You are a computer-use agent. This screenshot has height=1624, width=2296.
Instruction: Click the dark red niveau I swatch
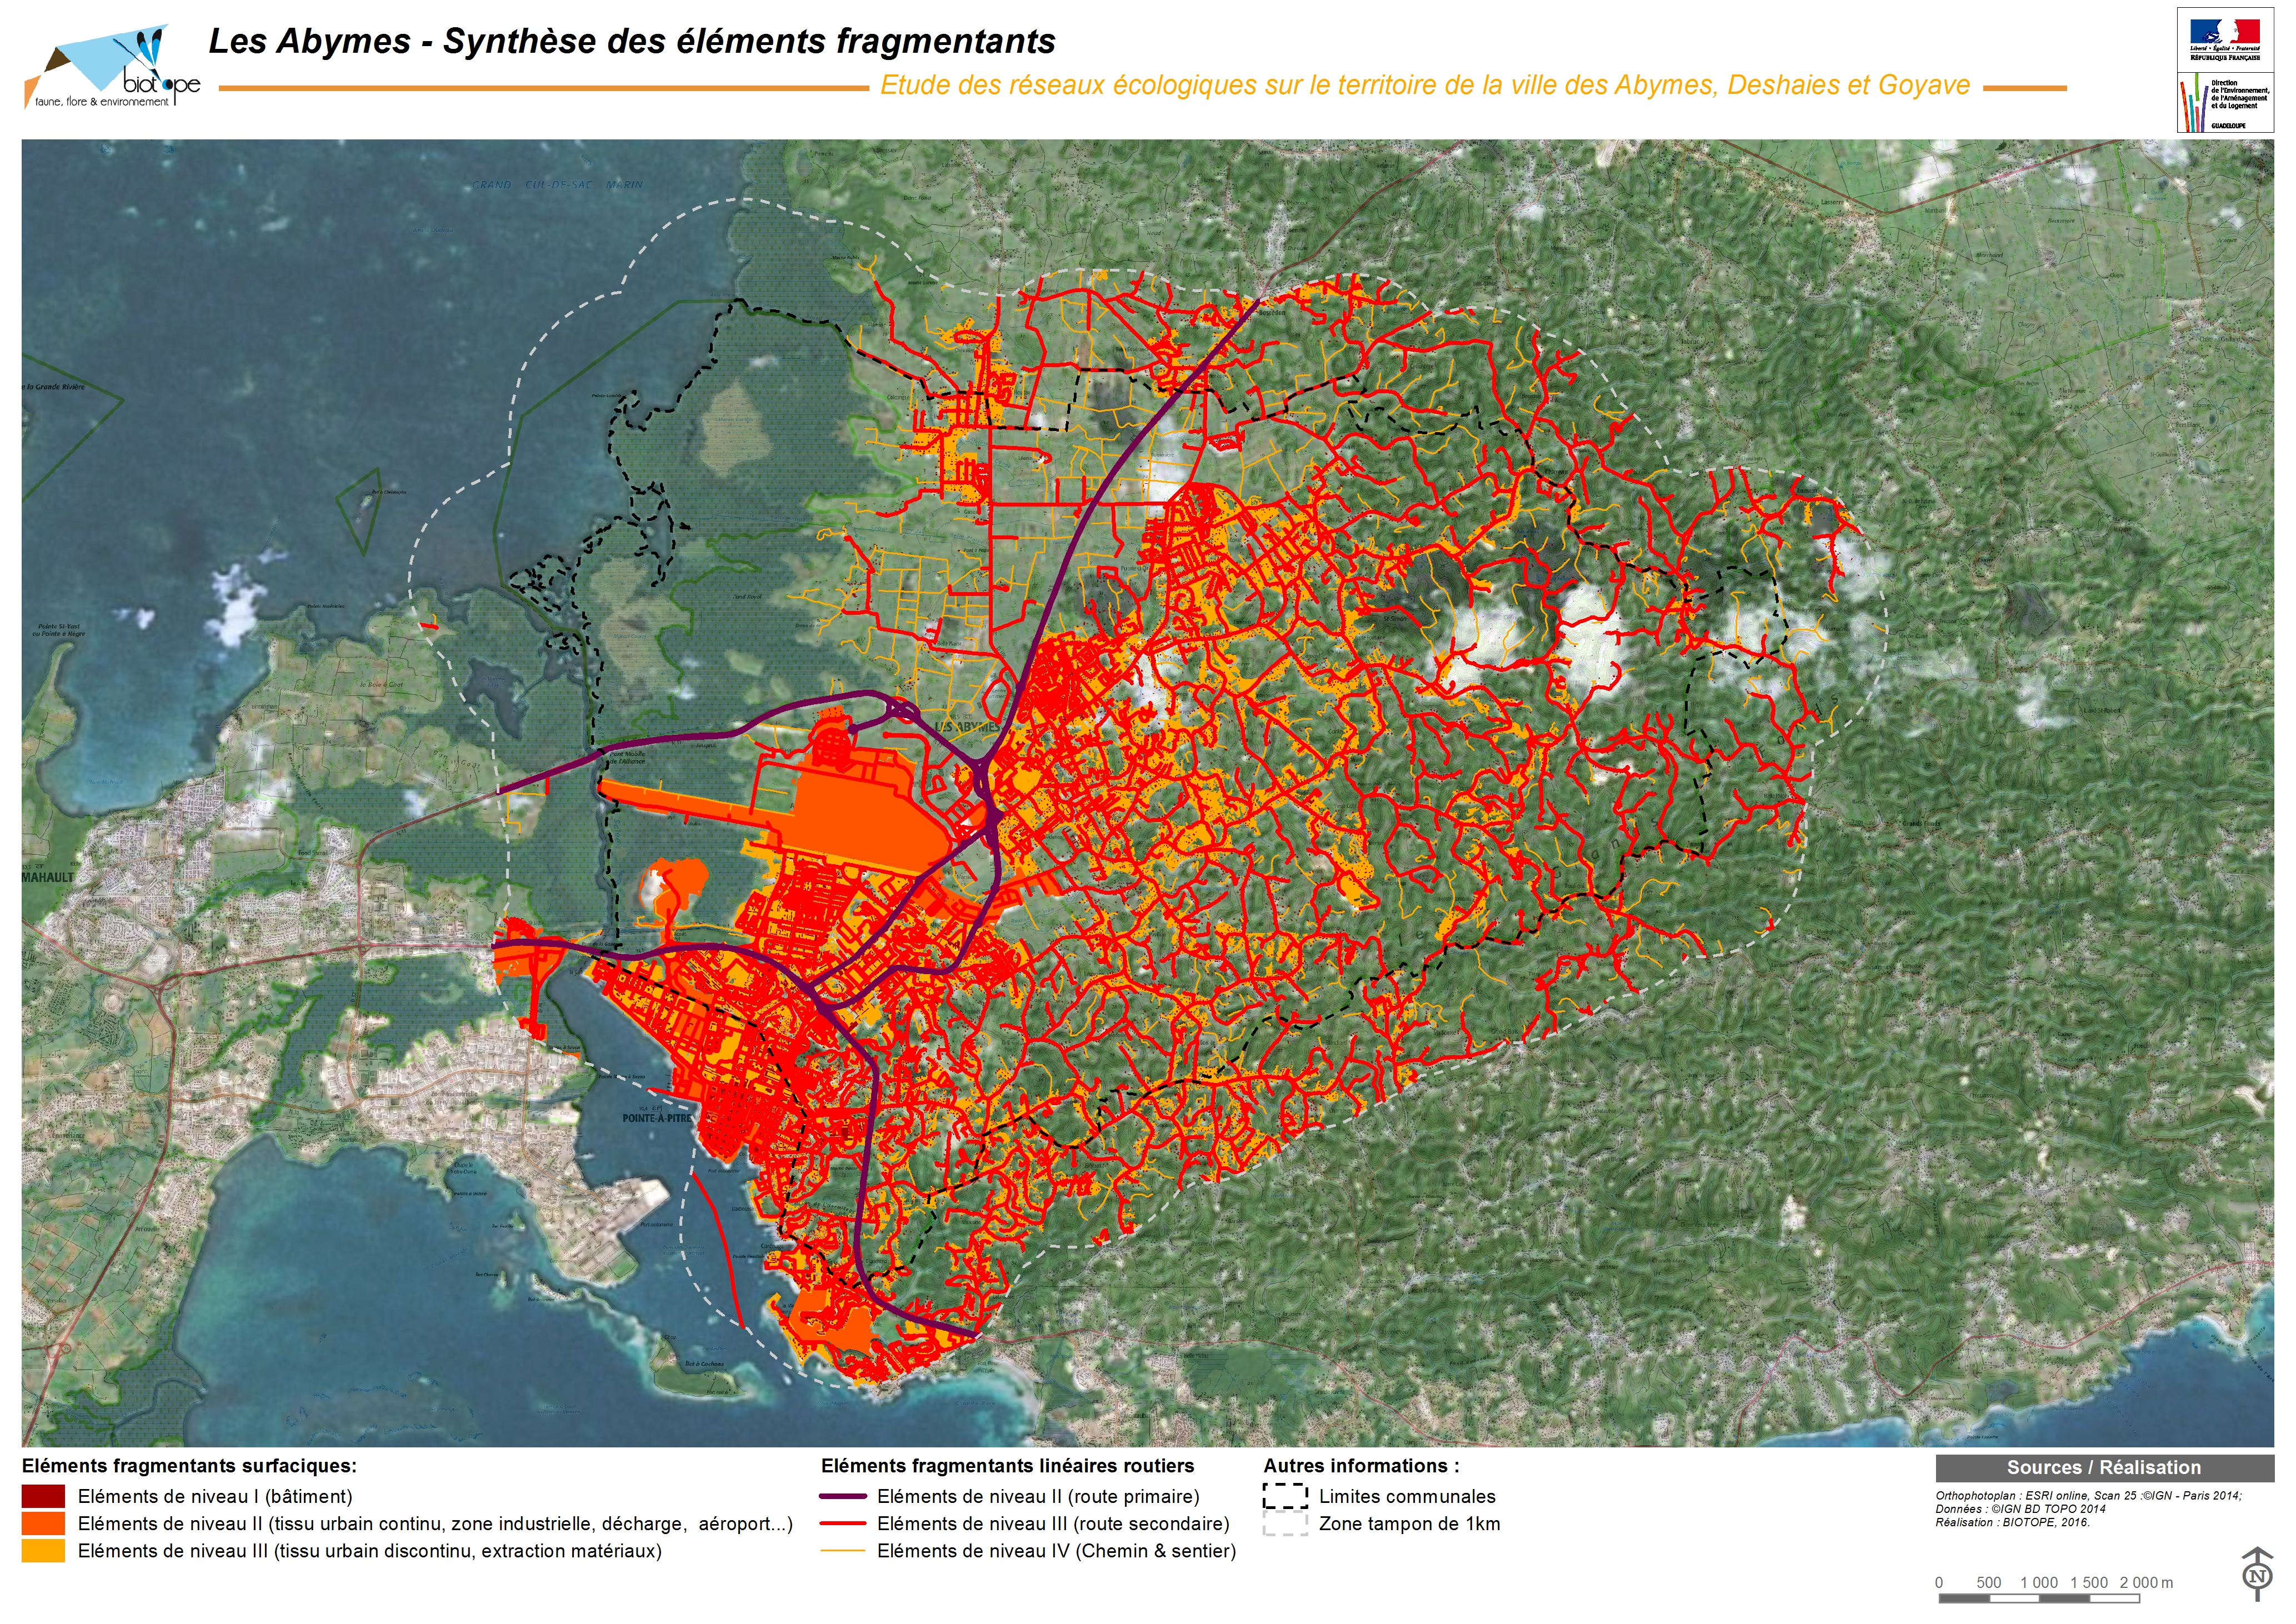point(43,1497)
